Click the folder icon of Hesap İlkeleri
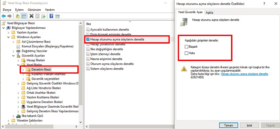Screen dimensions: 280x129 [23, 60]
